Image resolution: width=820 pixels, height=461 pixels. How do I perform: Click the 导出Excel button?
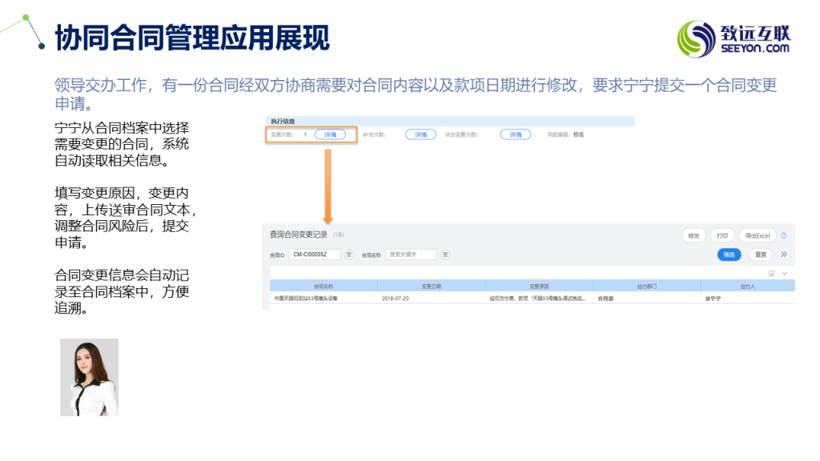[757, 236]
